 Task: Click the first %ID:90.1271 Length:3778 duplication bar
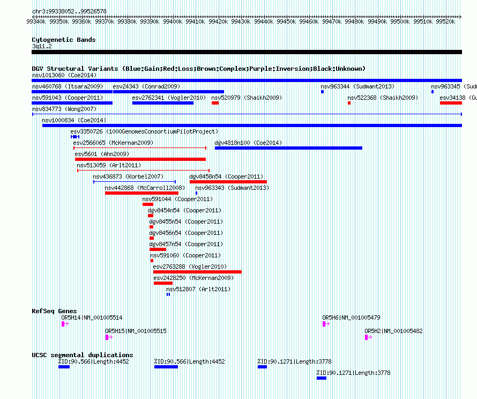point(262,367)
